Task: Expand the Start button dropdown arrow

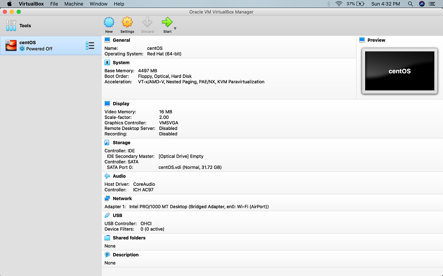Action: click(175, 28)
